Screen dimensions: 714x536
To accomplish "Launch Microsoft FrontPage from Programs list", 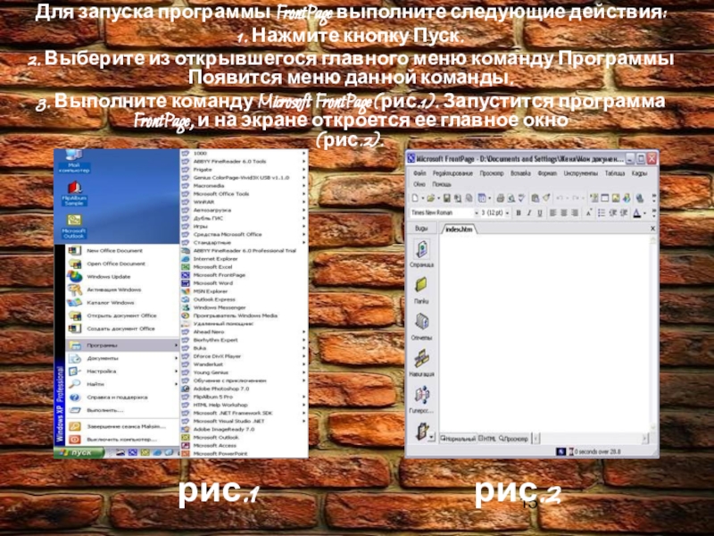I will pyautogui.click(x=244, y=275).
